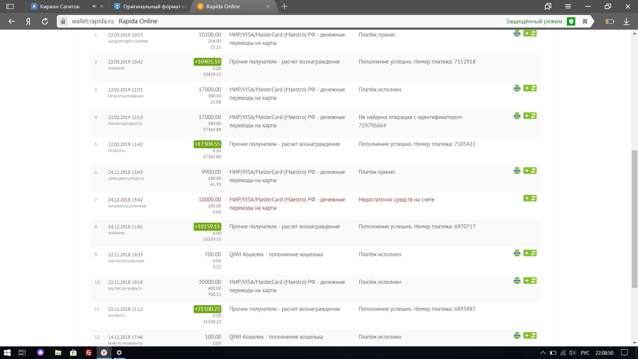Print receipt for 9900.00 transfer

click(517, 171)
